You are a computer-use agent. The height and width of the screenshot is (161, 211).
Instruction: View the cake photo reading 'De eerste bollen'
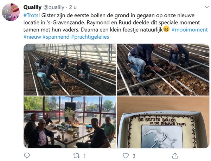point(163,122)
